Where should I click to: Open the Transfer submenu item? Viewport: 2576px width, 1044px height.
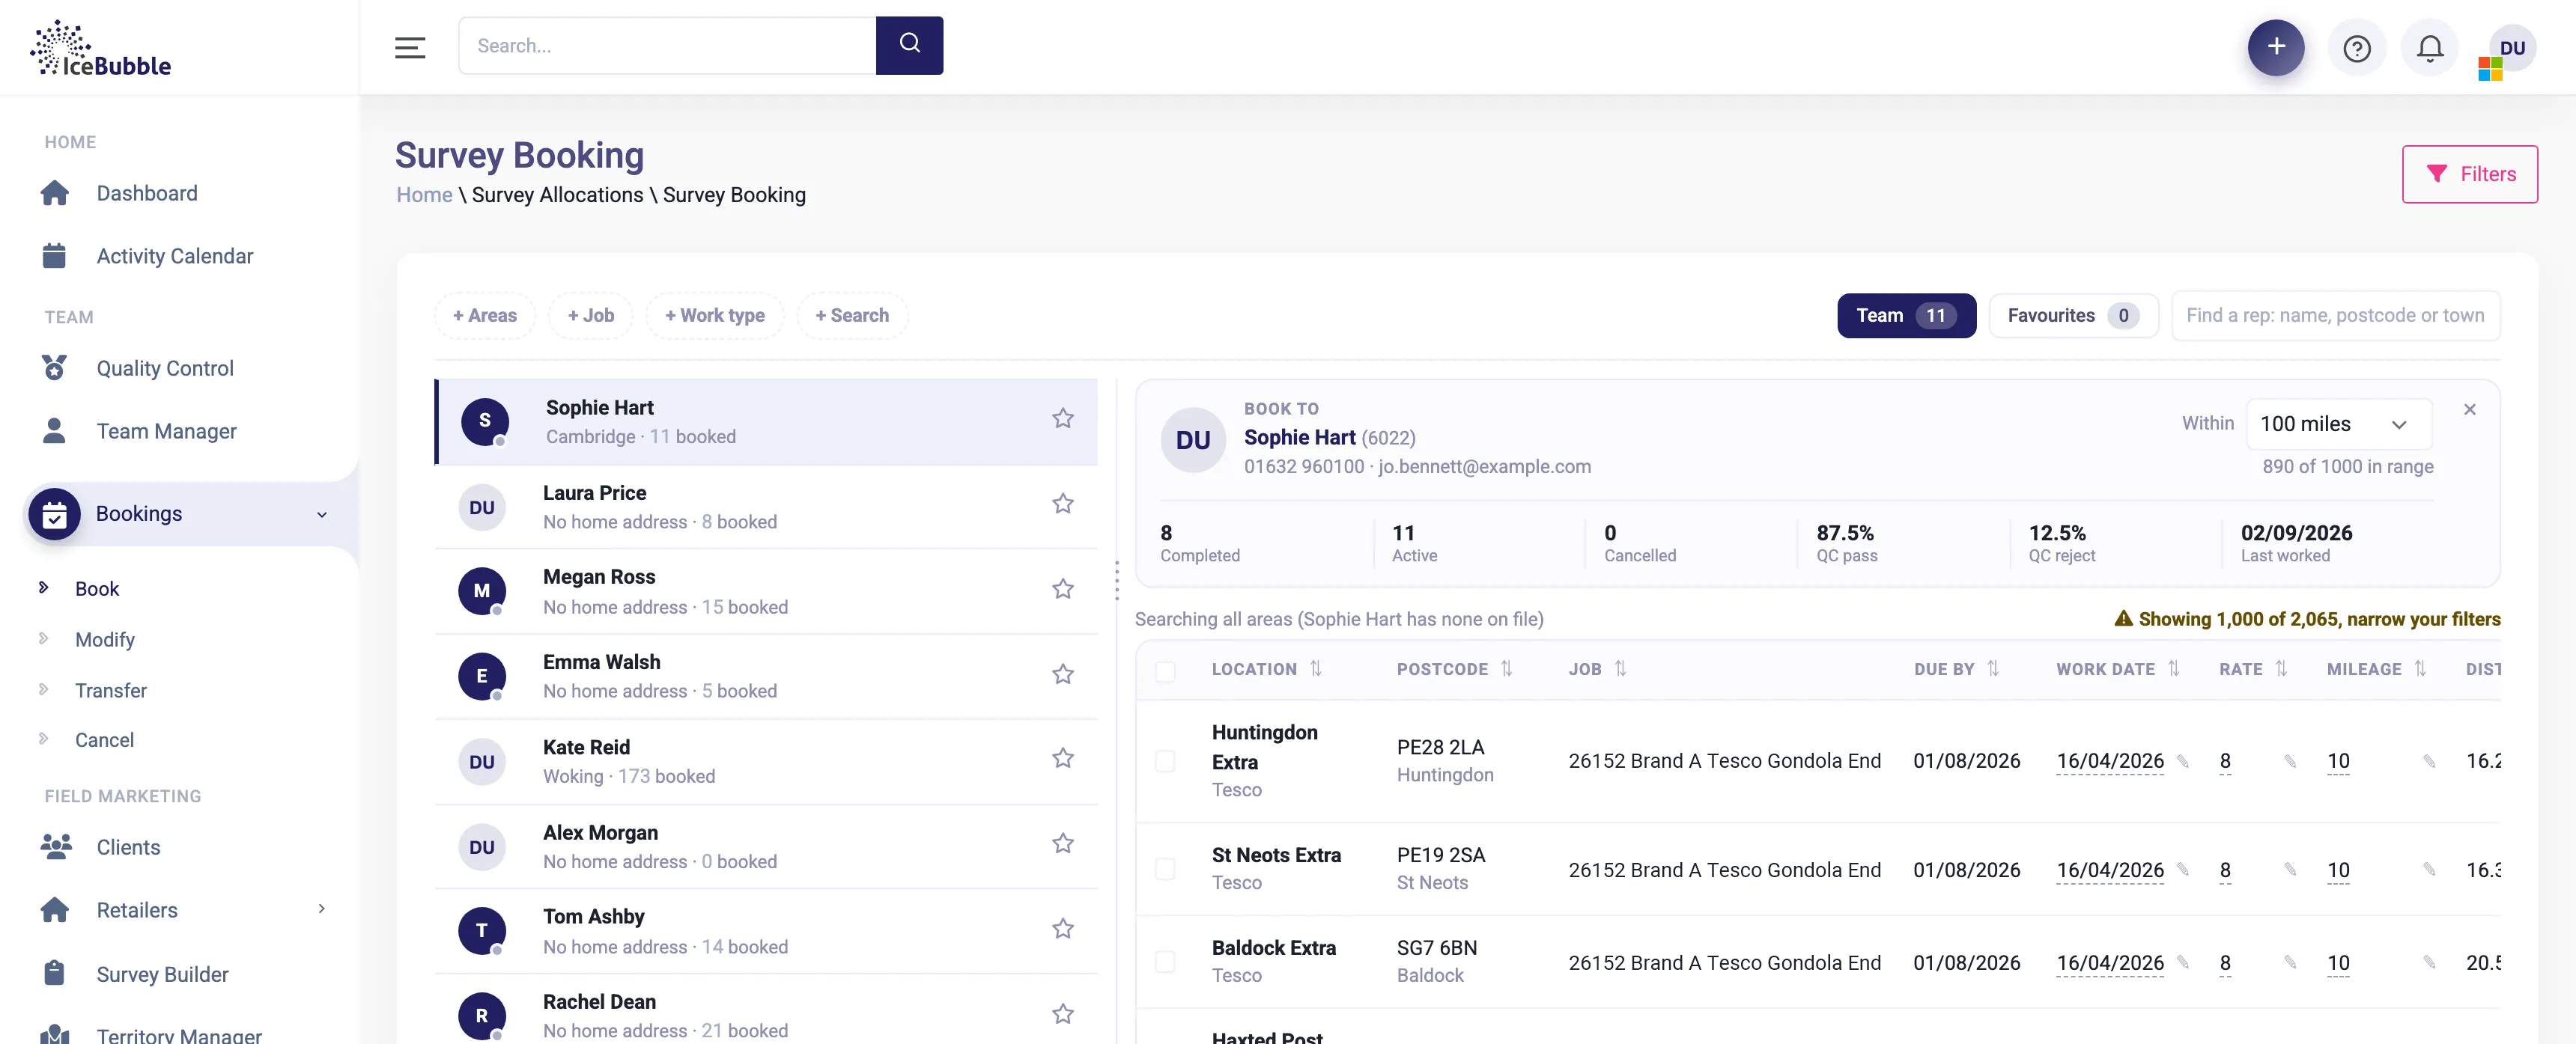(x=111, y=692)
